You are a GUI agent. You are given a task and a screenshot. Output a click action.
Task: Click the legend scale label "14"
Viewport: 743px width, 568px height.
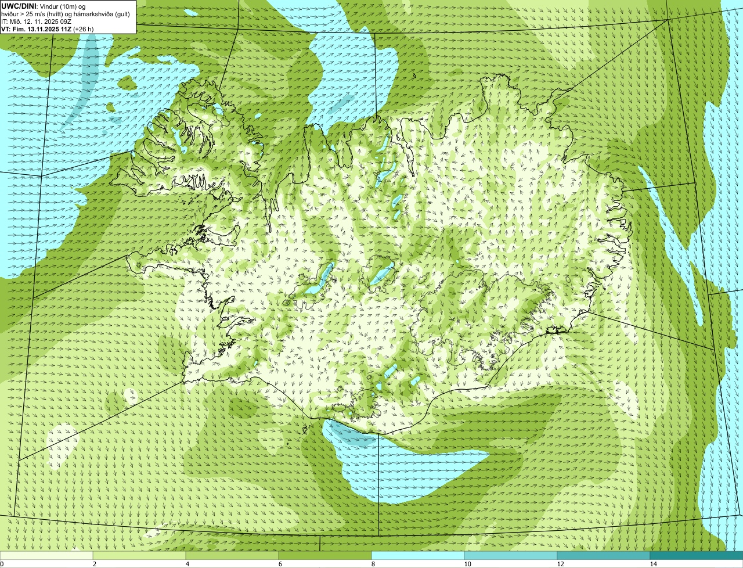click(x=653, y=564)
